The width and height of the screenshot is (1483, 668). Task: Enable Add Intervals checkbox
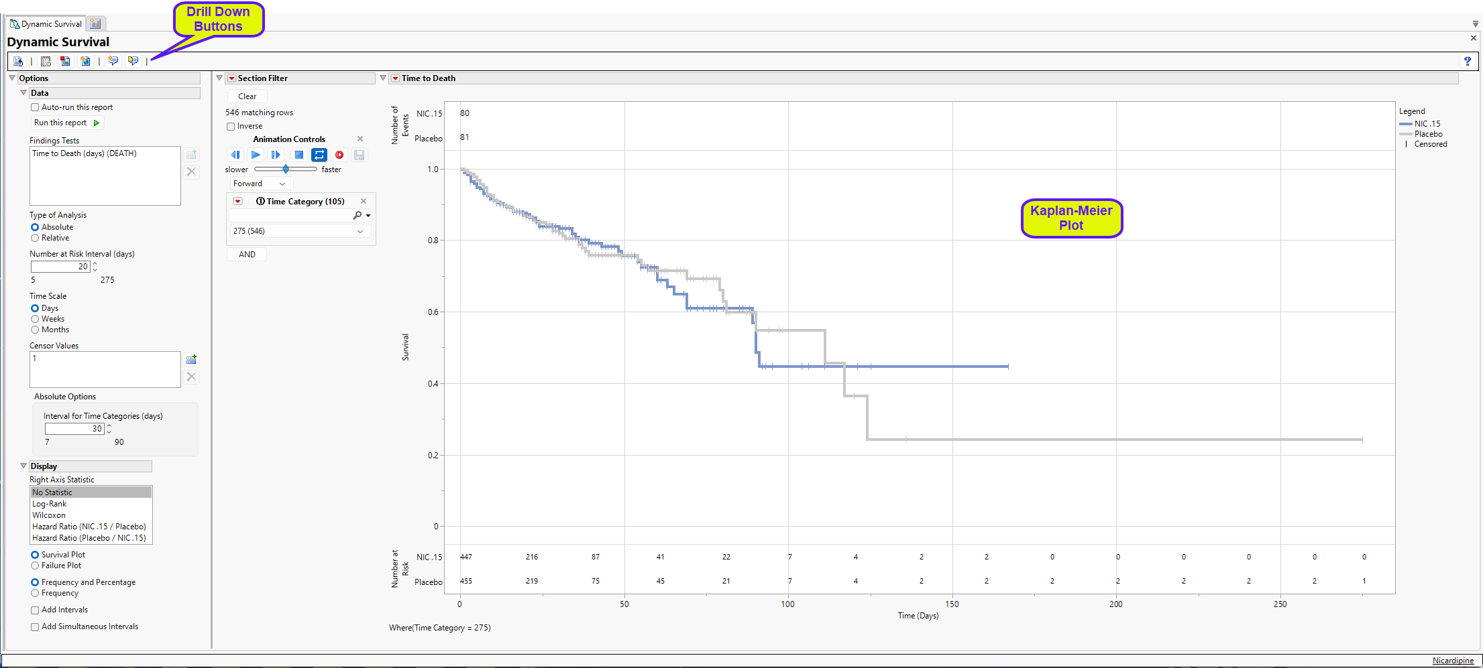[35, 610]
